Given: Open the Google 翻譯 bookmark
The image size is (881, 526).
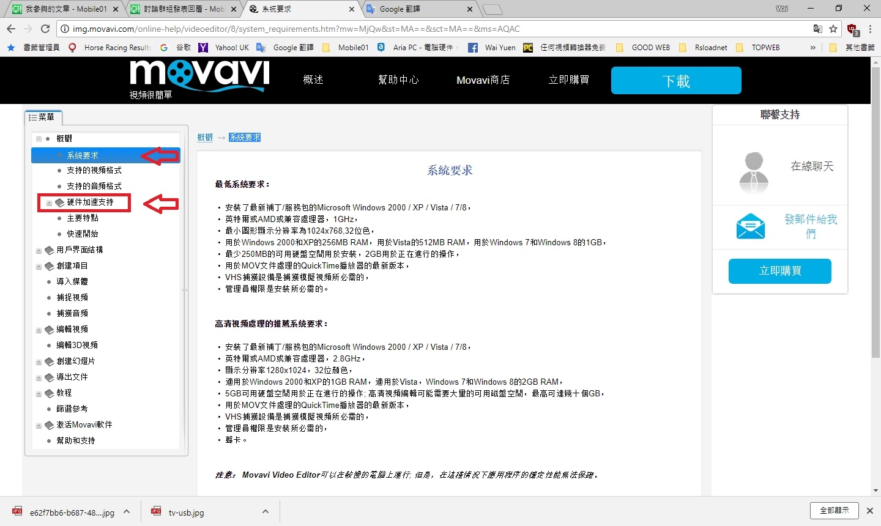Looking at the screenshot, I should pyautogui.click(x=285, y=47).
